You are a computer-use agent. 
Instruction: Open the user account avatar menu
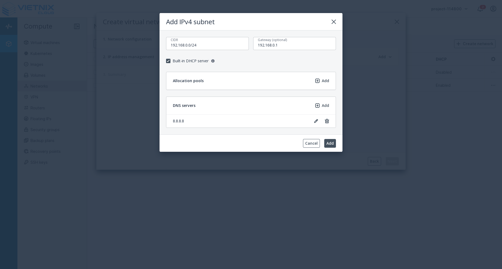point(494,9)
